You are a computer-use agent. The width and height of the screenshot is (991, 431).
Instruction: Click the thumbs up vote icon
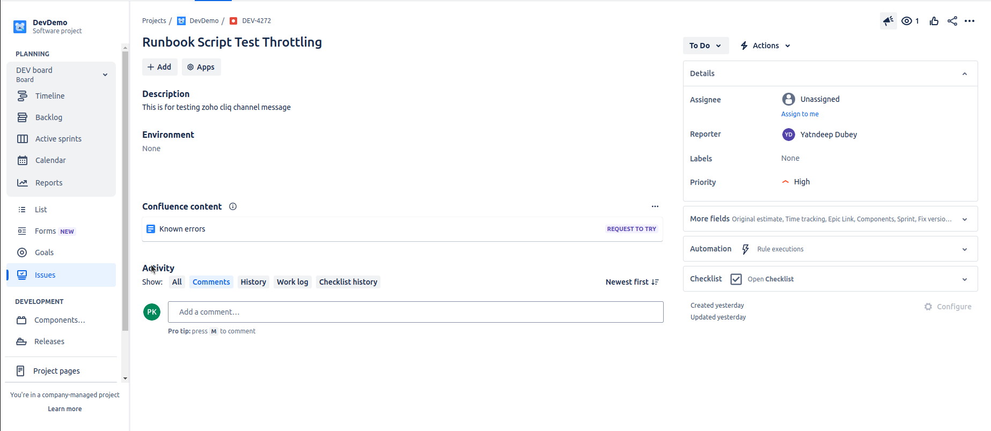[934, 21]
